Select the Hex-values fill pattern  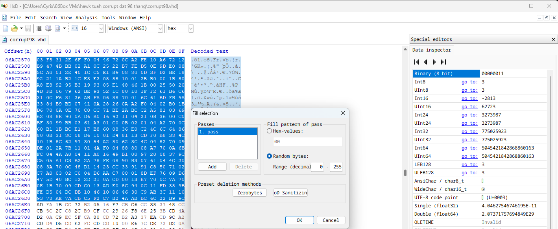[x=269, y=131]
